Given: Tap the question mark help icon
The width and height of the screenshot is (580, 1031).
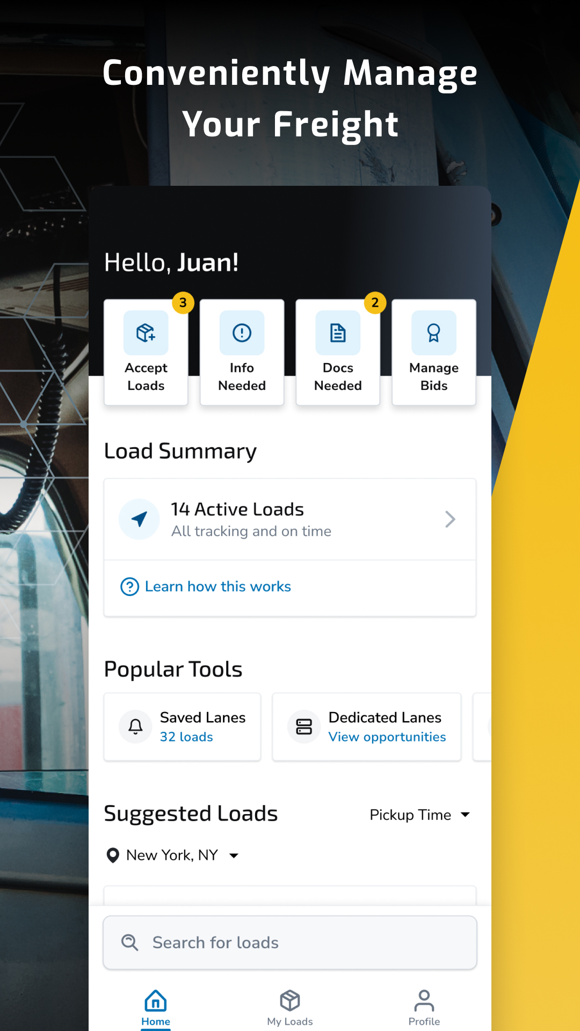Looking at the screenshot, I should (x=129, y=586).
